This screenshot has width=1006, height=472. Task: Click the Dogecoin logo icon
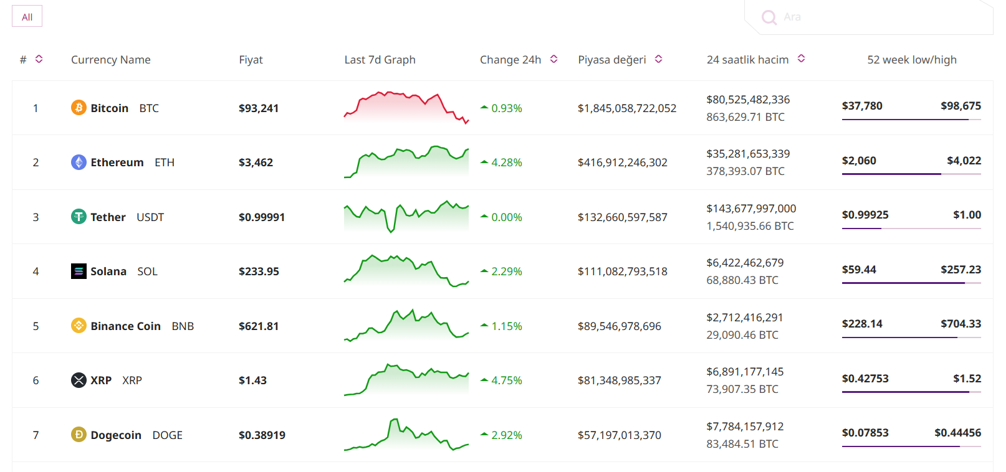79,435
